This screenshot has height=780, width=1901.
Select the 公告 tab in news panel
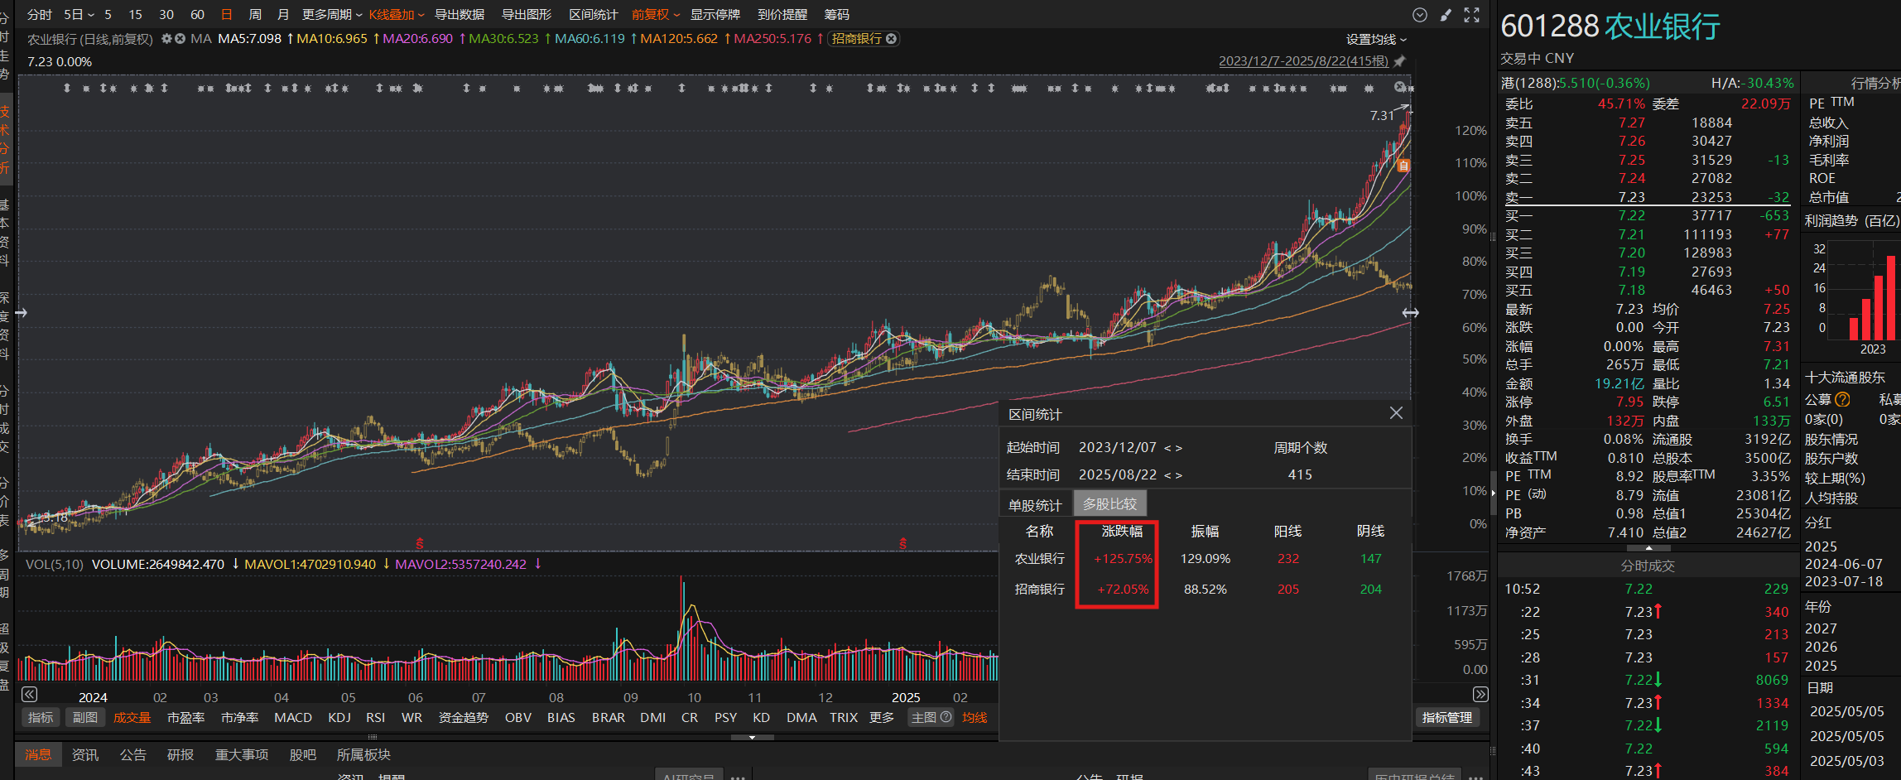point(132,754)
